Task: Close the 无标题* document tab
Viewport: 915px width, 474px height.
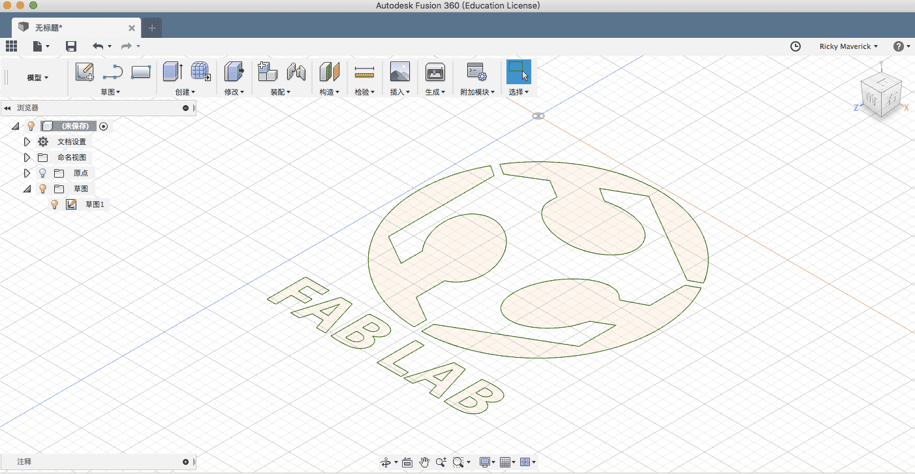Action: coord(132,28)
